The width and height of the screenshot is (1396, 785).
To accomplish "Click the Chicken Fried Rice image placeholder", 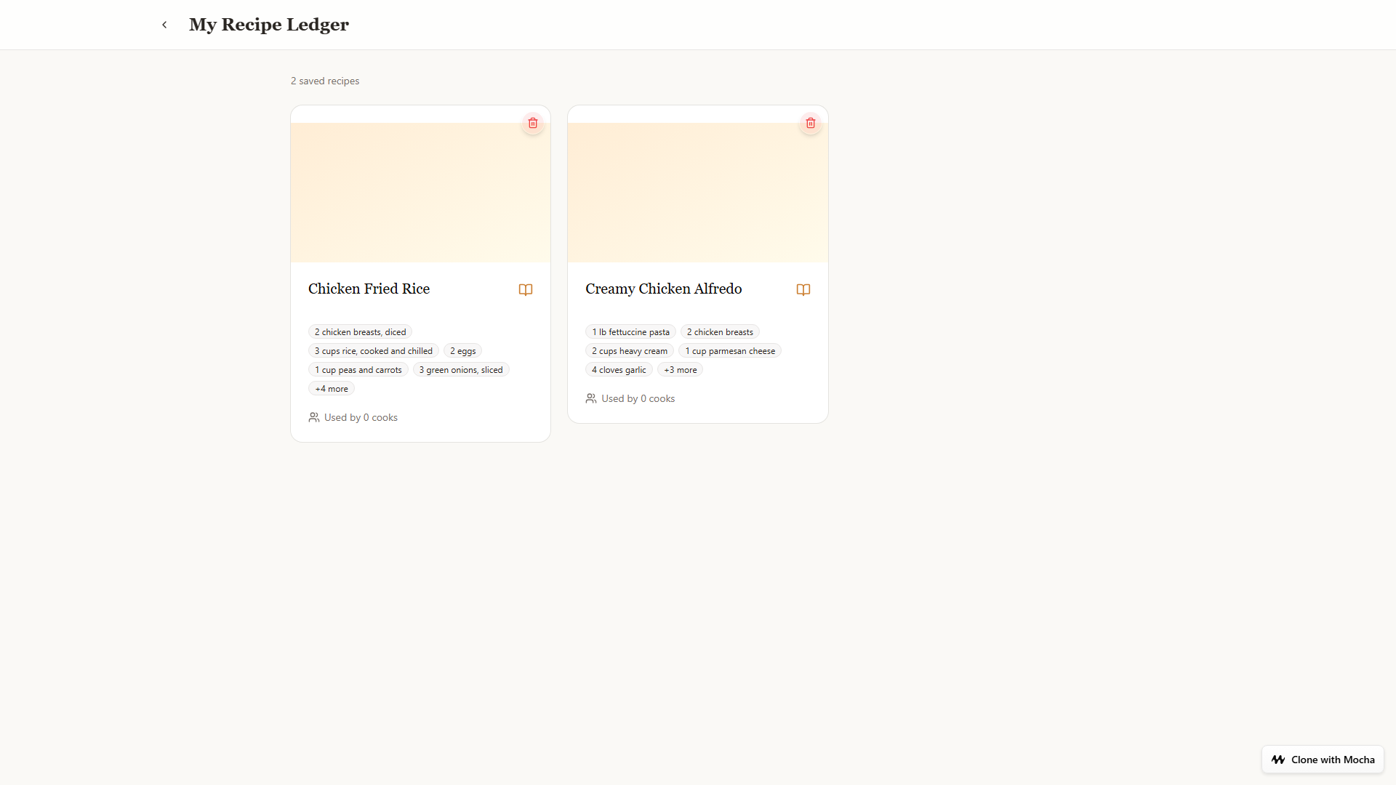I will tap(420, 193).
